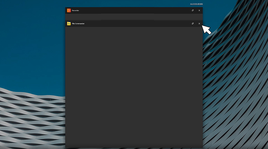
Task: Open the File Commander preview thumbnail
Action: point(134,87)
